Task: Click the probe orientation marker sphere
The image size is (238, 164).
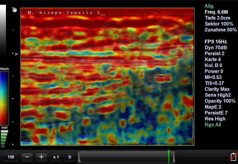Action: (14, 10)
